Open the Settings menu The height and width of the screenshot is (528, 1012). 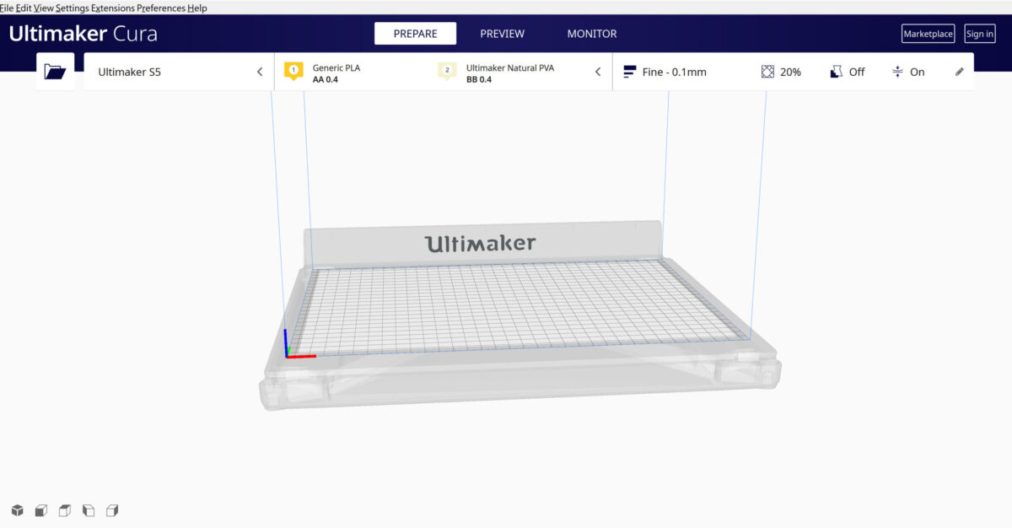72,8
